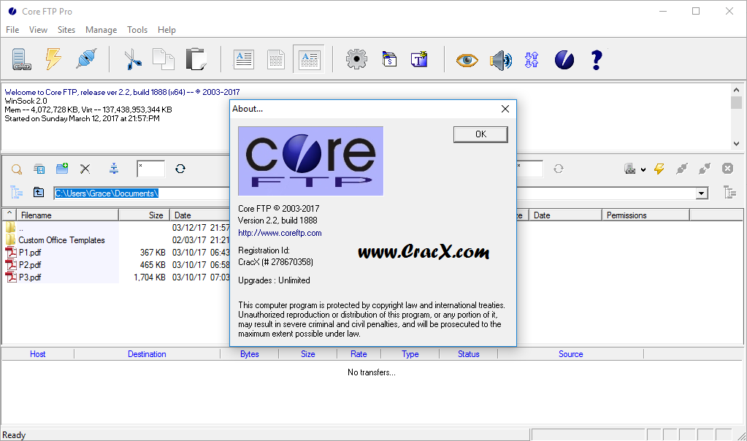This screenshot has height=441, width=747.
Task: Open the remote path dropdown arrow
Action: point(701,193)
